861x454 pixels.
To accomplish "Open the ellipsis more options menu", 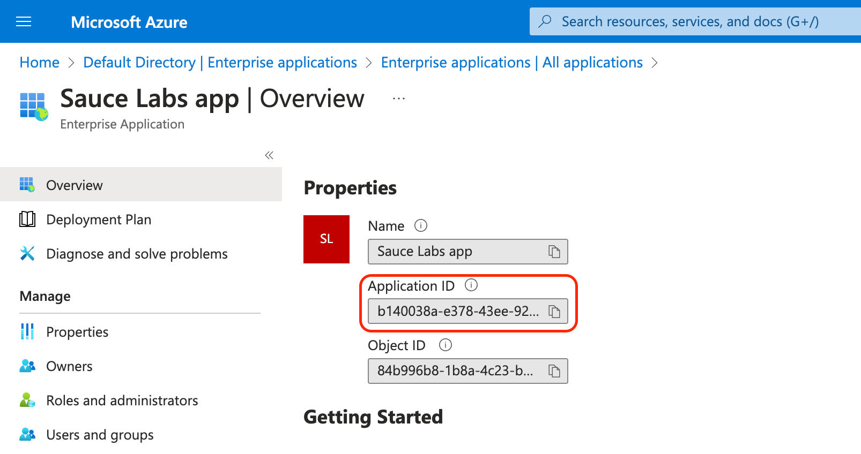I will (398, 99).
